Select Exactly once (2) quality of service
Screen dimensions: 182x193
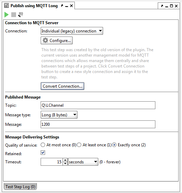[114, 145]
